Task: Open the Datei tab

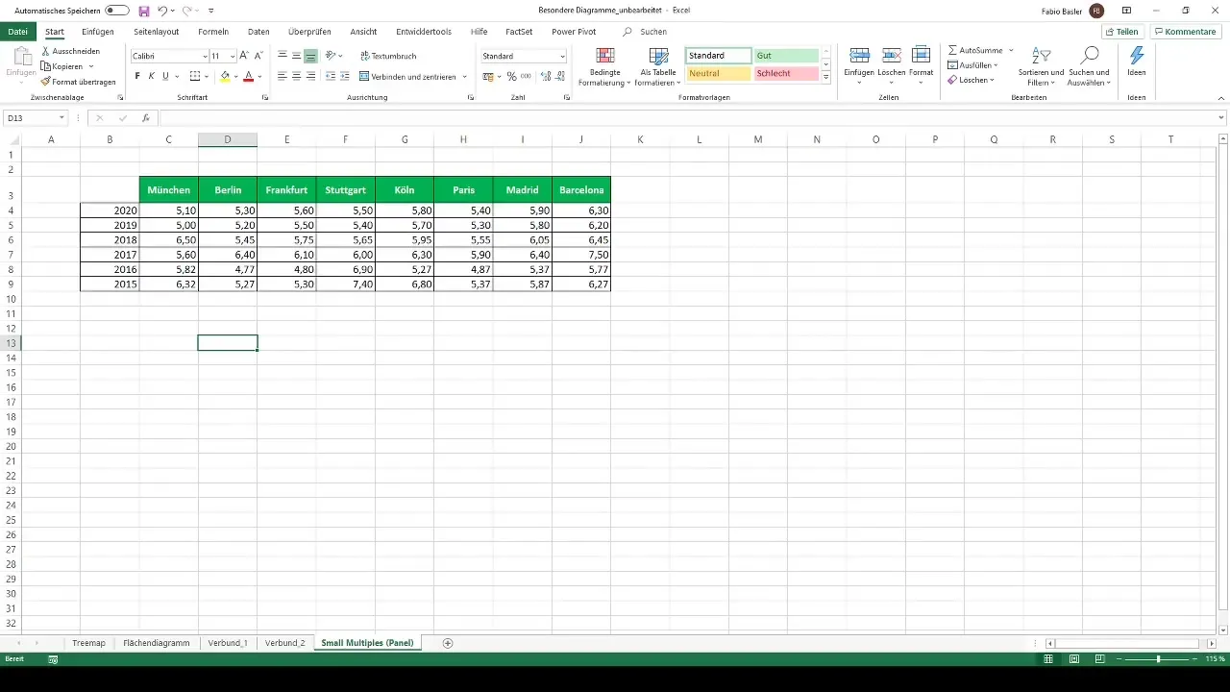Action: point(17,32)
